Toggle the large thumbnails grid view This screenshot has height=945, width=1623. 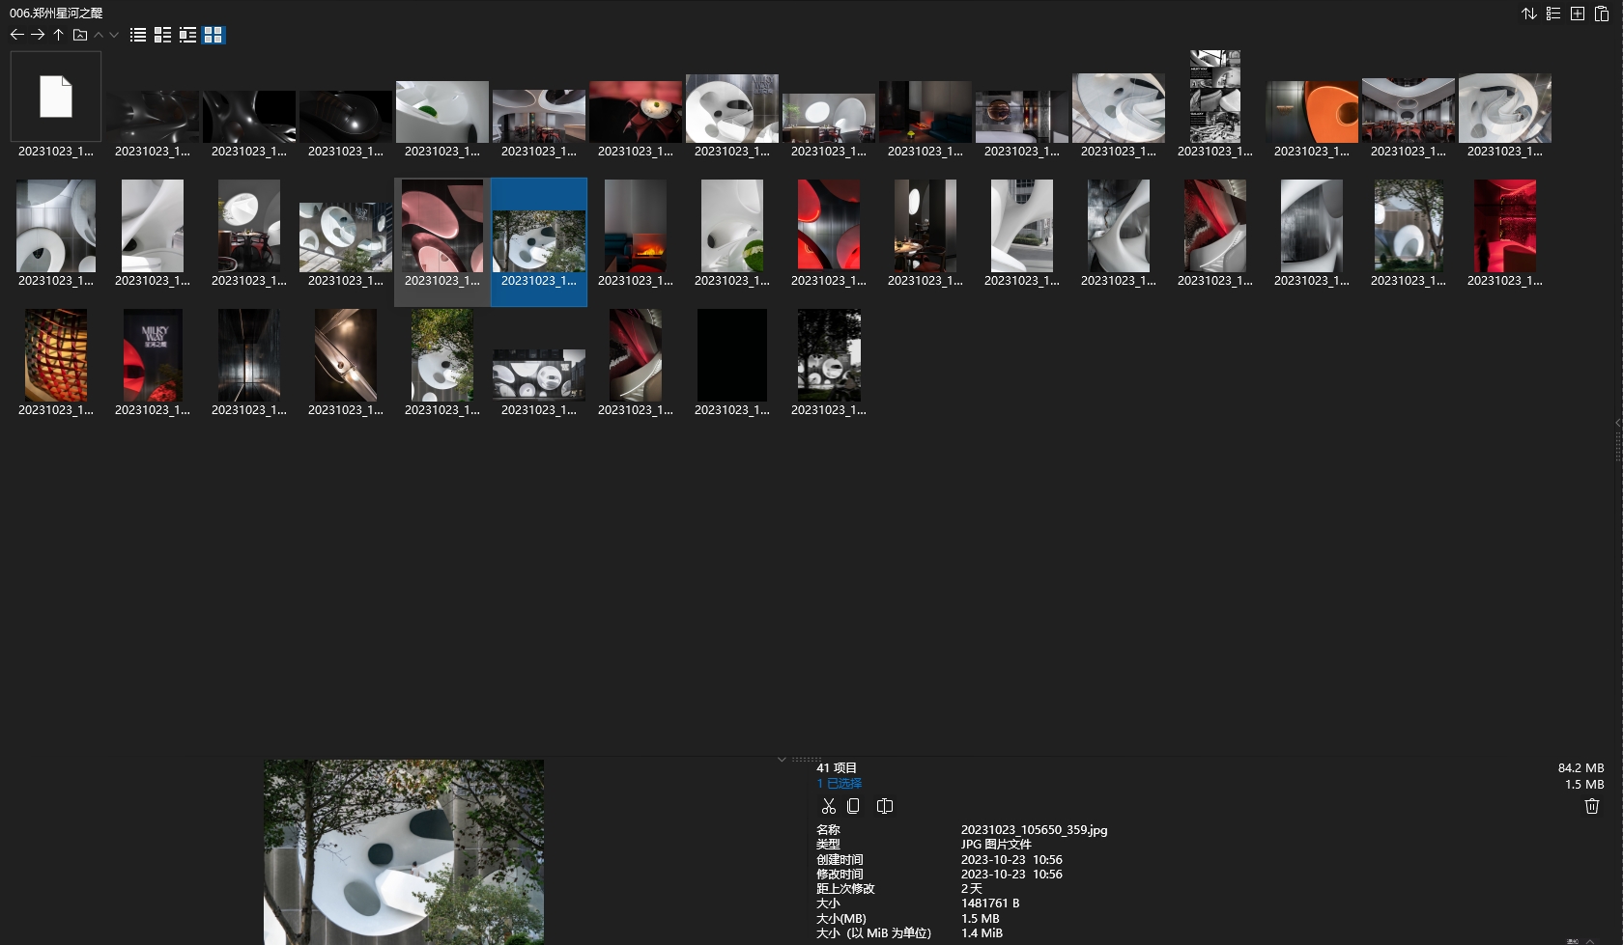click(x=213, y=35)
